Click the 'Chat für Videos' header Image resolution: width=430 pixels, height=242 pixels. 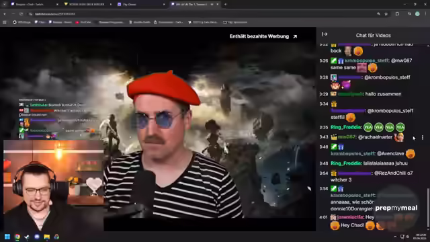(374, 36)
